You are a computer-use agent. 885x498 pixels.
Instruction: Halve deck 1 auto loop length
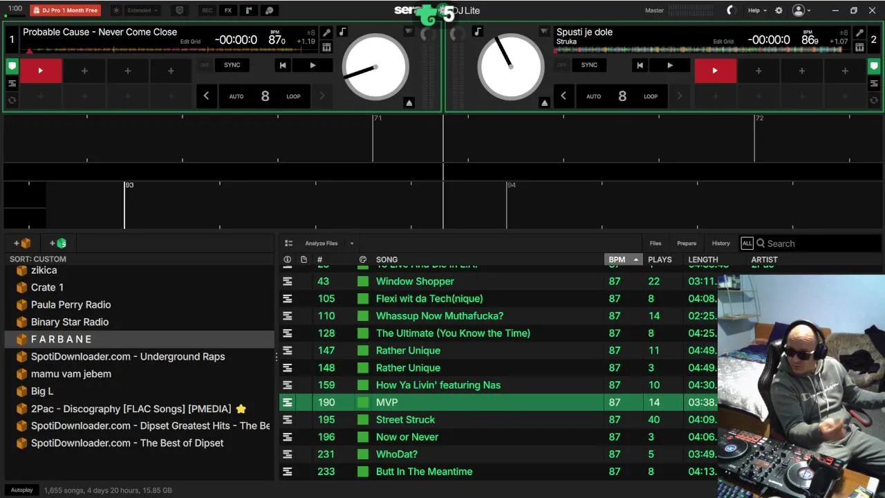(x=206, y=96)
